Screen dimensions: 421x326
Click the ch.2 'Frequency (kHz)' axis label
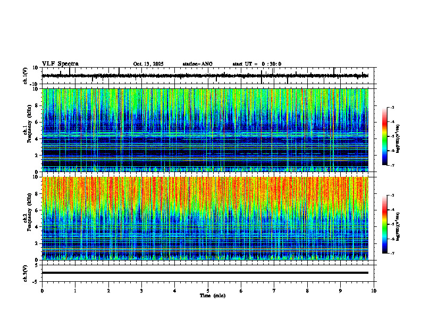tap(29, 212)
